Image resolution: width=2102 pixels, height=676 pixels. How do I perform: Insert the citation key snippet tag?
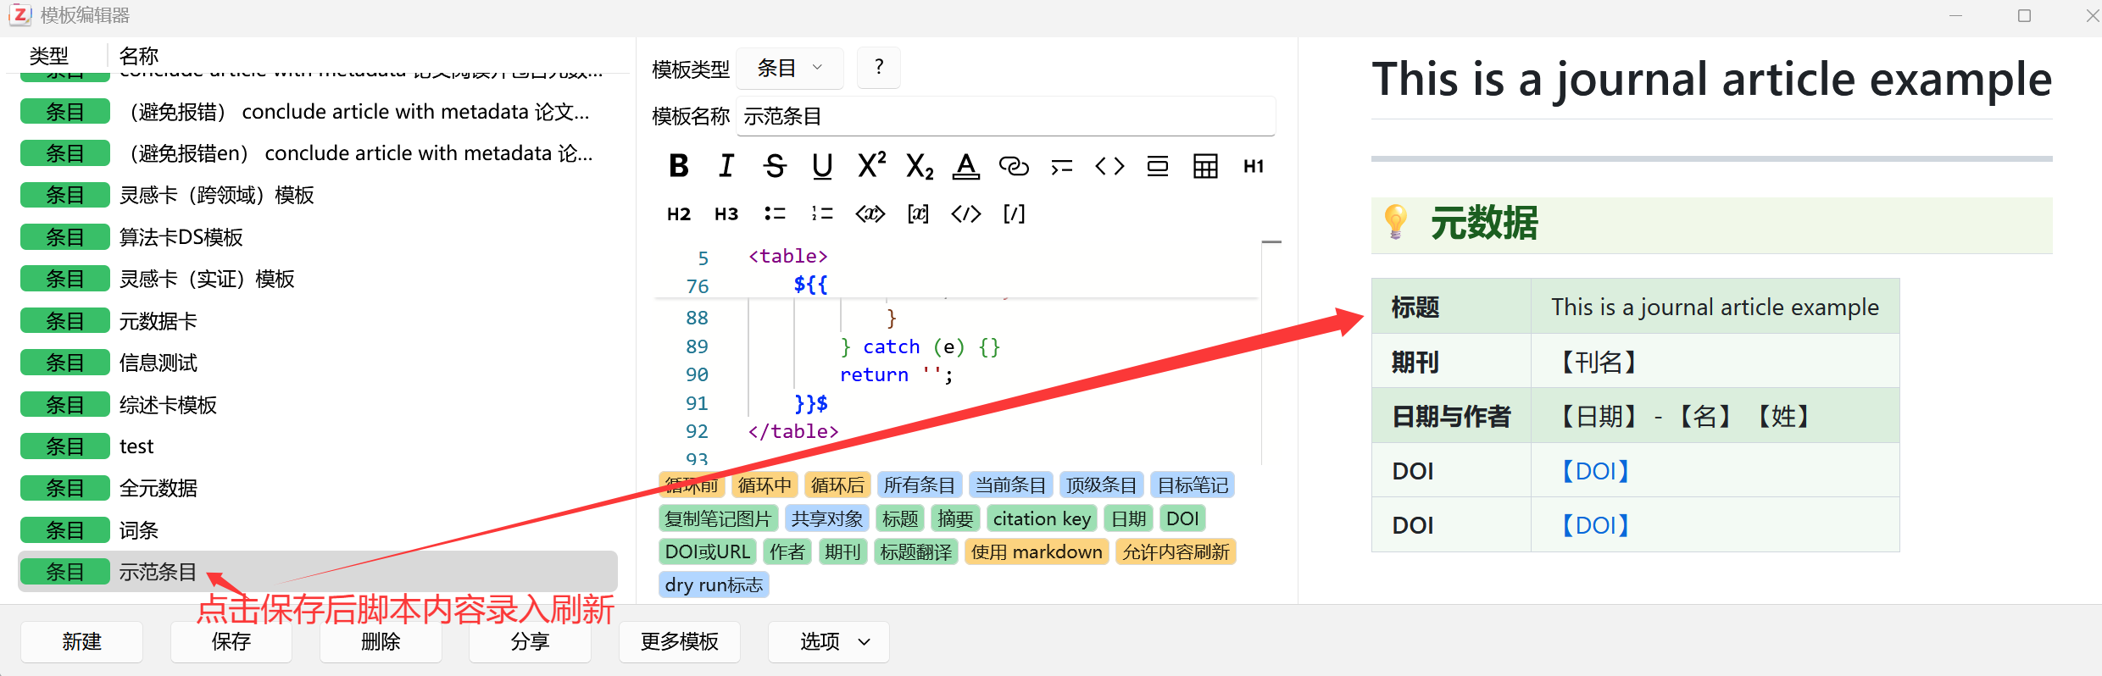(x=1043, y=518)
